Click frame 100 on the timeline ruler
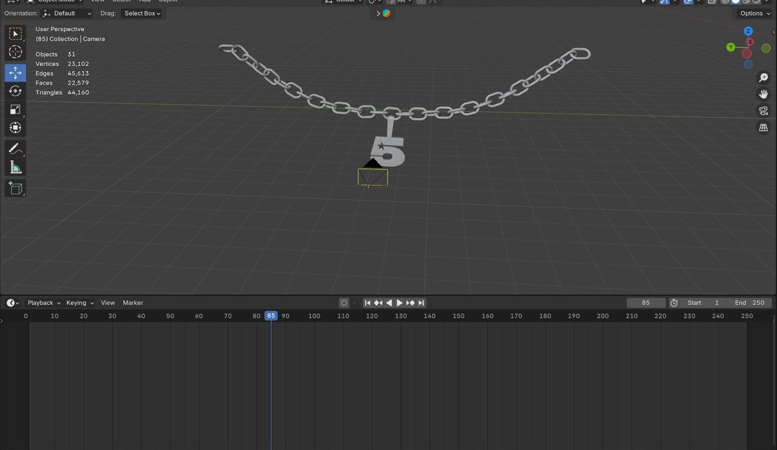Viewport: 777px width, 450px height. pyautogui.click(x=314, y=316)
